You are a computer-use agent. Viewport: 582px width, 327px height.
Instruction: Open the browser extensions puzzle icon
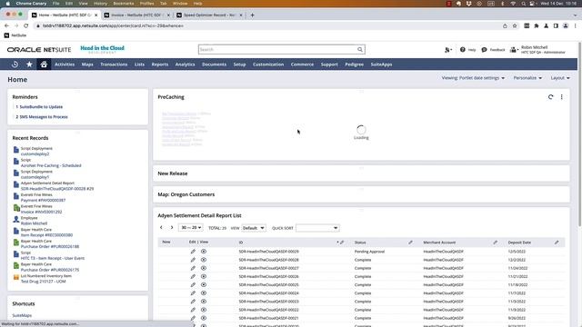537,25
